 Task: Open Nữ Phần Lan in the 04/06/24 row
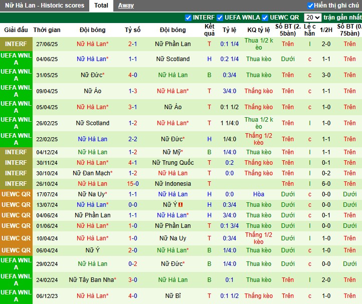(93, 215)
